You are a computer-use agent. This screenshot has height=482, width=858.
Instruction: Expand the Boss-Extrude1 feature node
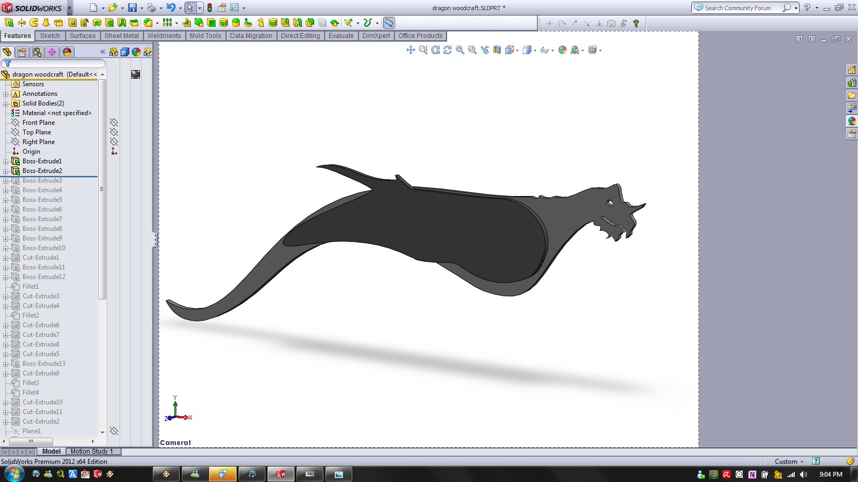click(5, 161)
